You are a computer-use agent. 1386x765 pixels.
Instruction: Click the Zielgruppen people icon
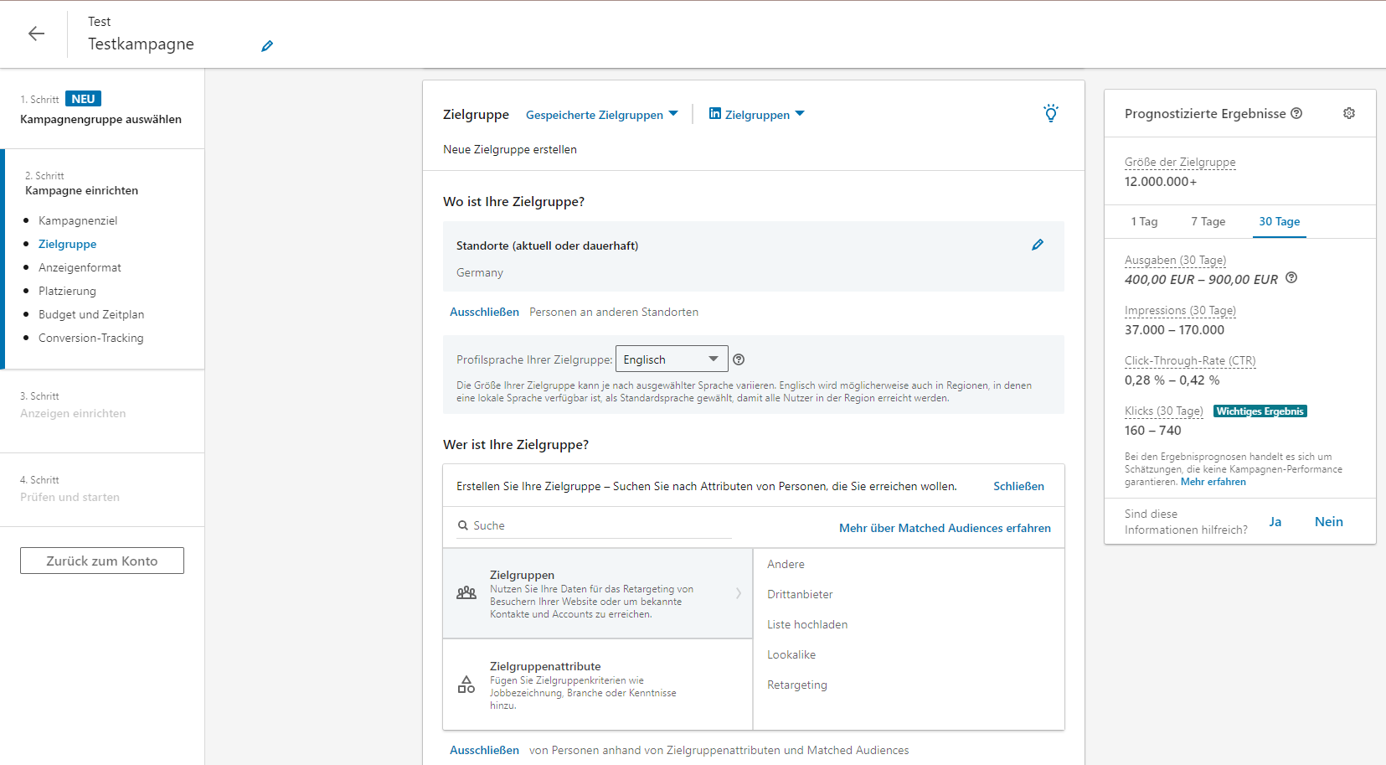pyautogui.click(x=466, y=593)
